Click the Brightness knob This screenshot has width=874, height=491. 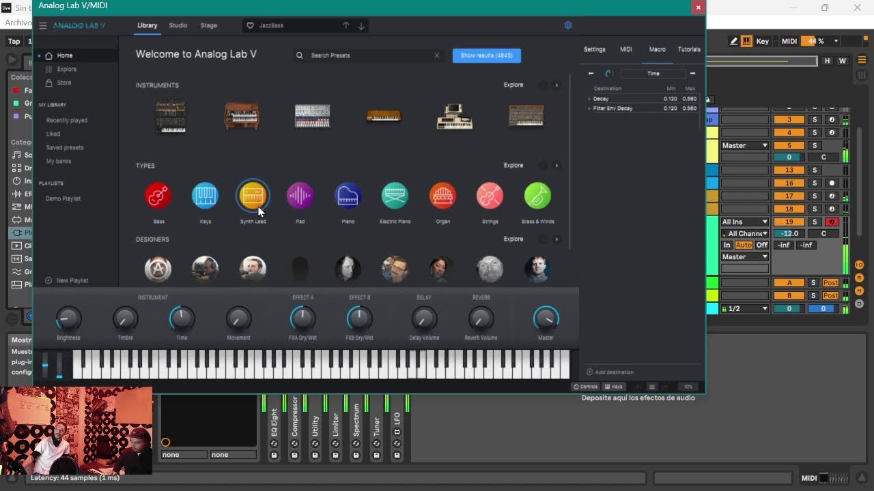(x=68, y=318)
